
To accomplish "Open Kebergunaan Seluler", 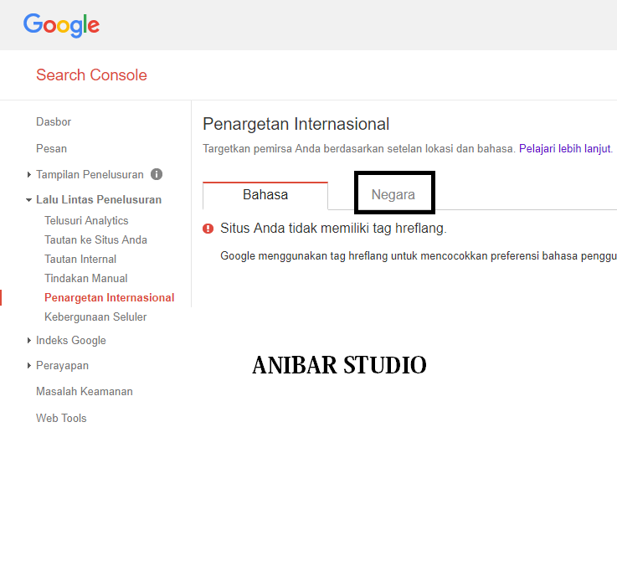I will (95, 317).
